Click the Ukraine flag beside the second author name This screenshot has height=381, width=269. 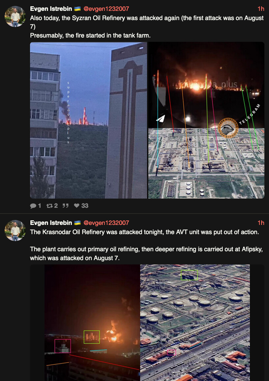77,223
